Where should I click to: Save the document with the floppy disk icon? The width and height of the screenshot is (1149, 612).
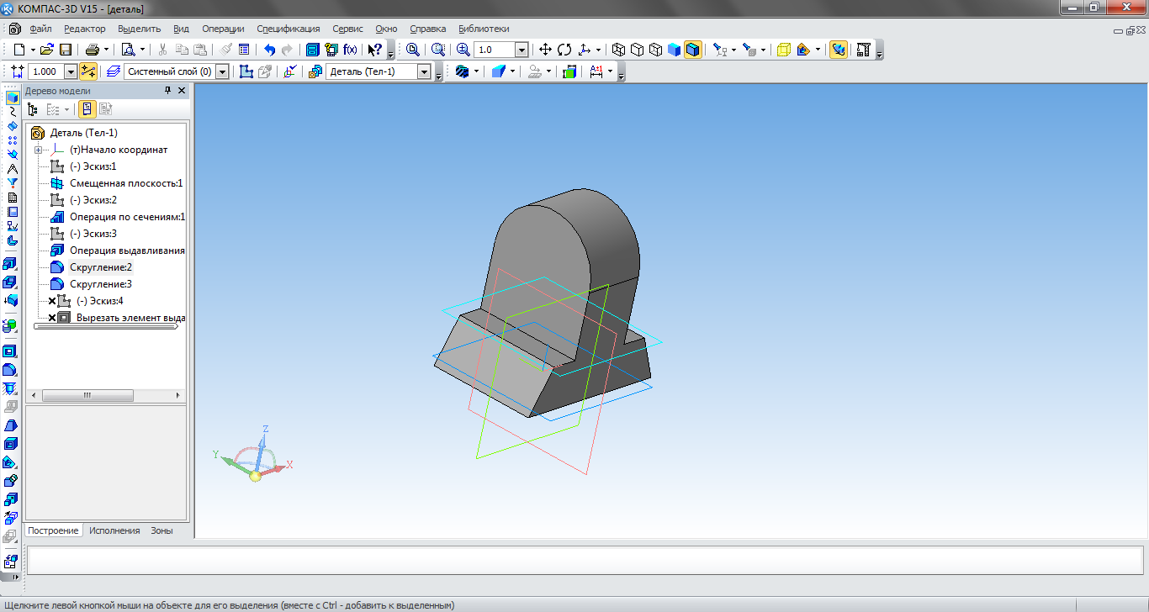tap(65, 50)
